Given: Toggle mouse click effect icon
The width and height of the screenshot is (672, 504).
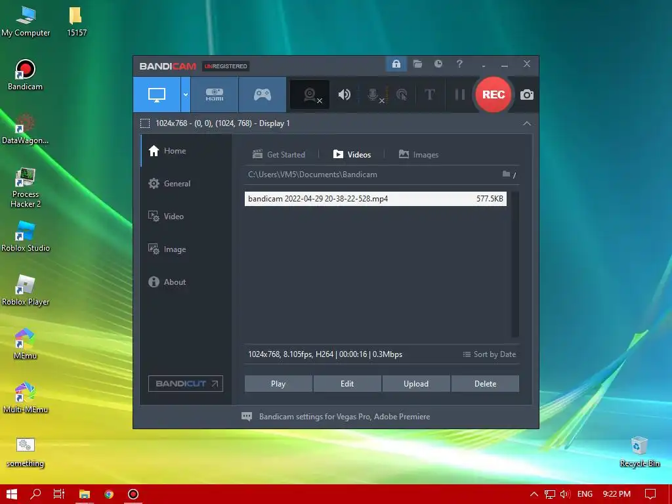Looking at the screenshot, I should [402, 94].
